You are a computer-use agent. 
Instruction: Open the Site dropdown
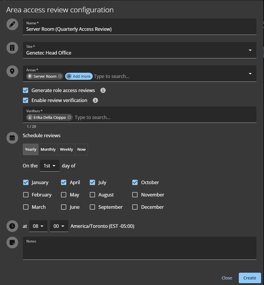(250, 50)
